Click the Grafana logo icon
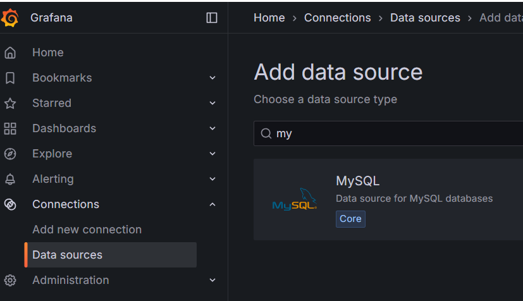Screen dimensions: 523x301 tap(10, 18)
